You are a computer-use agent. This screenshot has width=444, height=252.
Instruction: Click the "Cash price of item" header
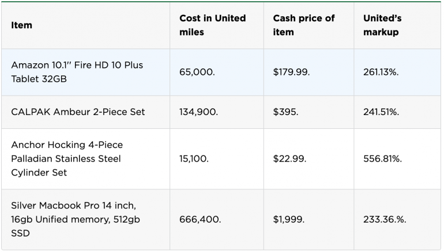pos(304,25)
